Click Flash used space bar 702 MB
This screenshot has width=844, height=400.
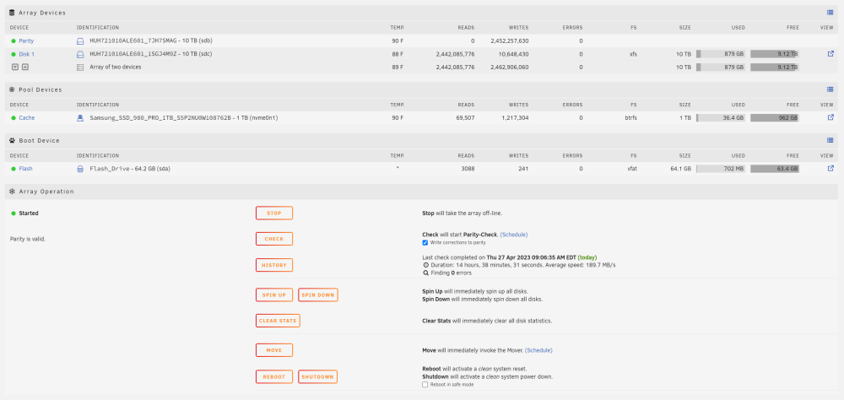click(x=721, y=169)
